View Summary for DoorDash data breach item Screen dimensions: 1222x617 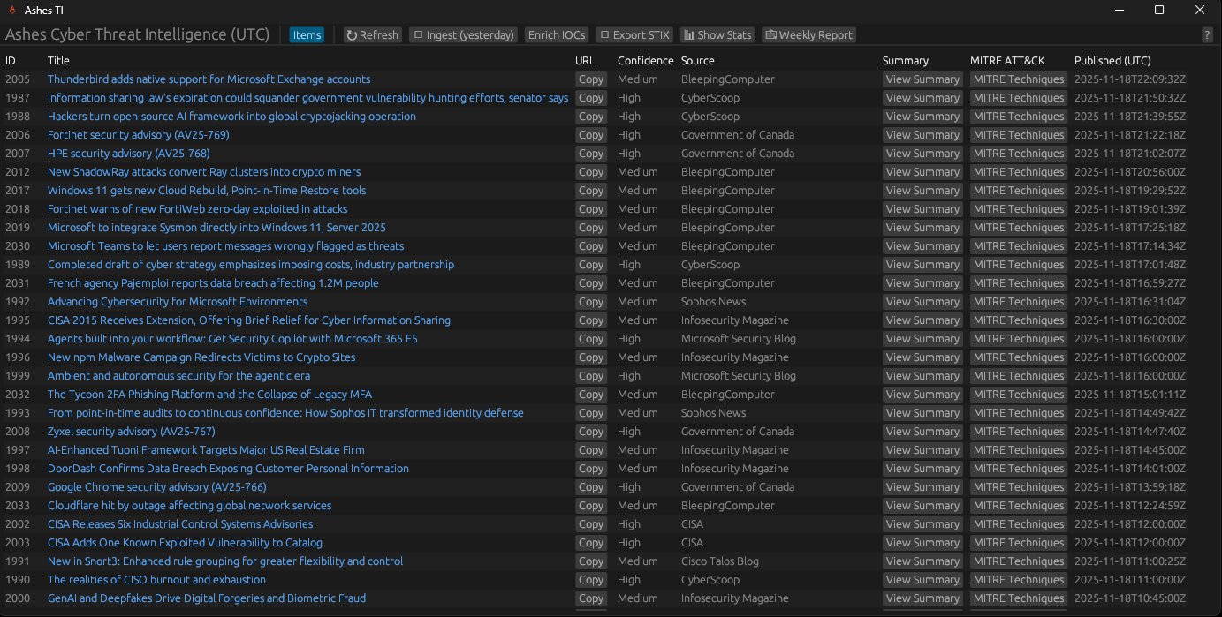coord(922,469)
